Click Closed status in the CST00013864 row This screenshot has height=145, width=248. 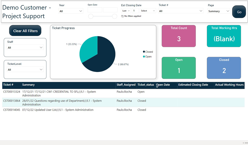pyautogui.click(x=142, y=101)
